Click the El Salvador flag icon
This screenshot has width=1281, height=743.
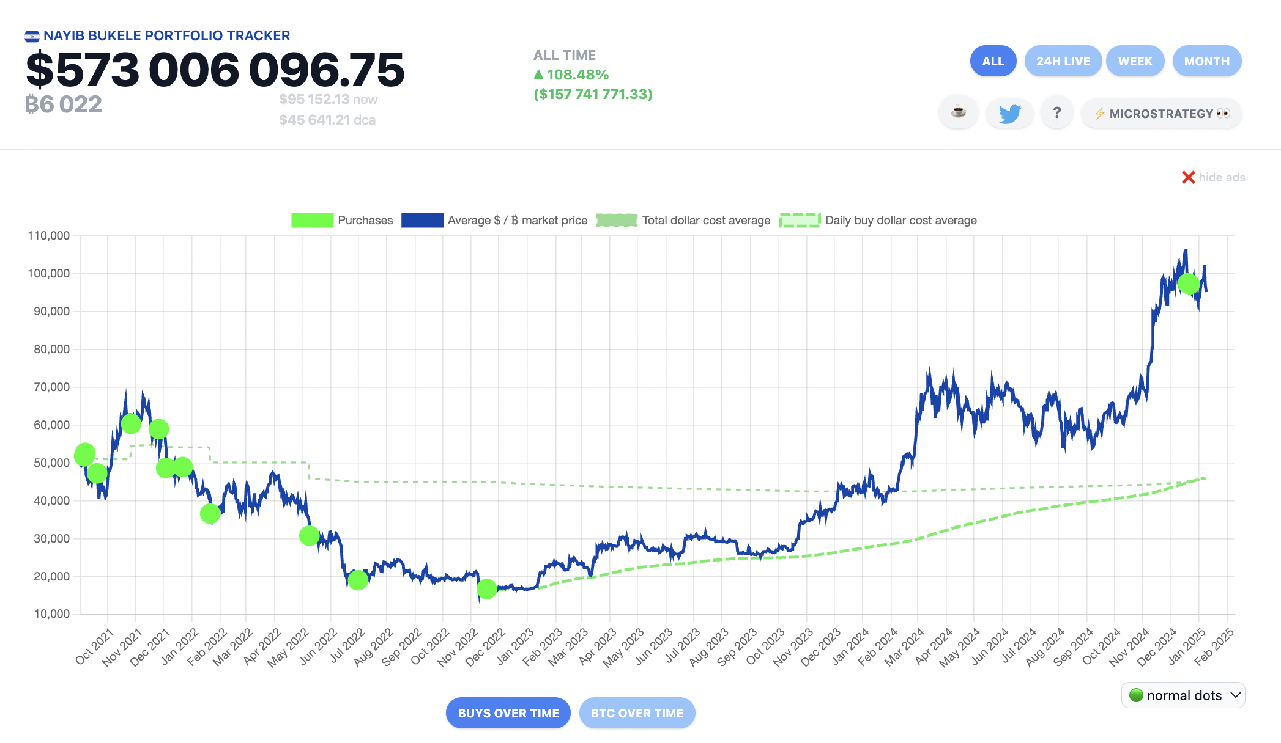(32, 36)
